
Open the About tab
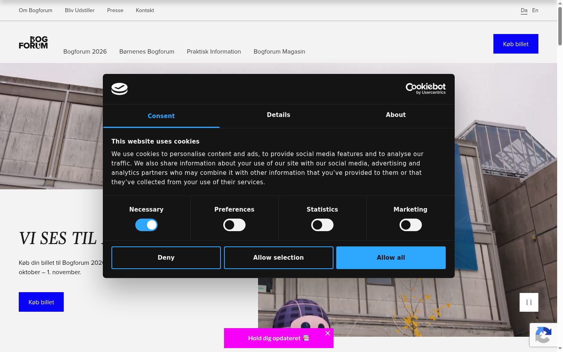coord(396,115)
